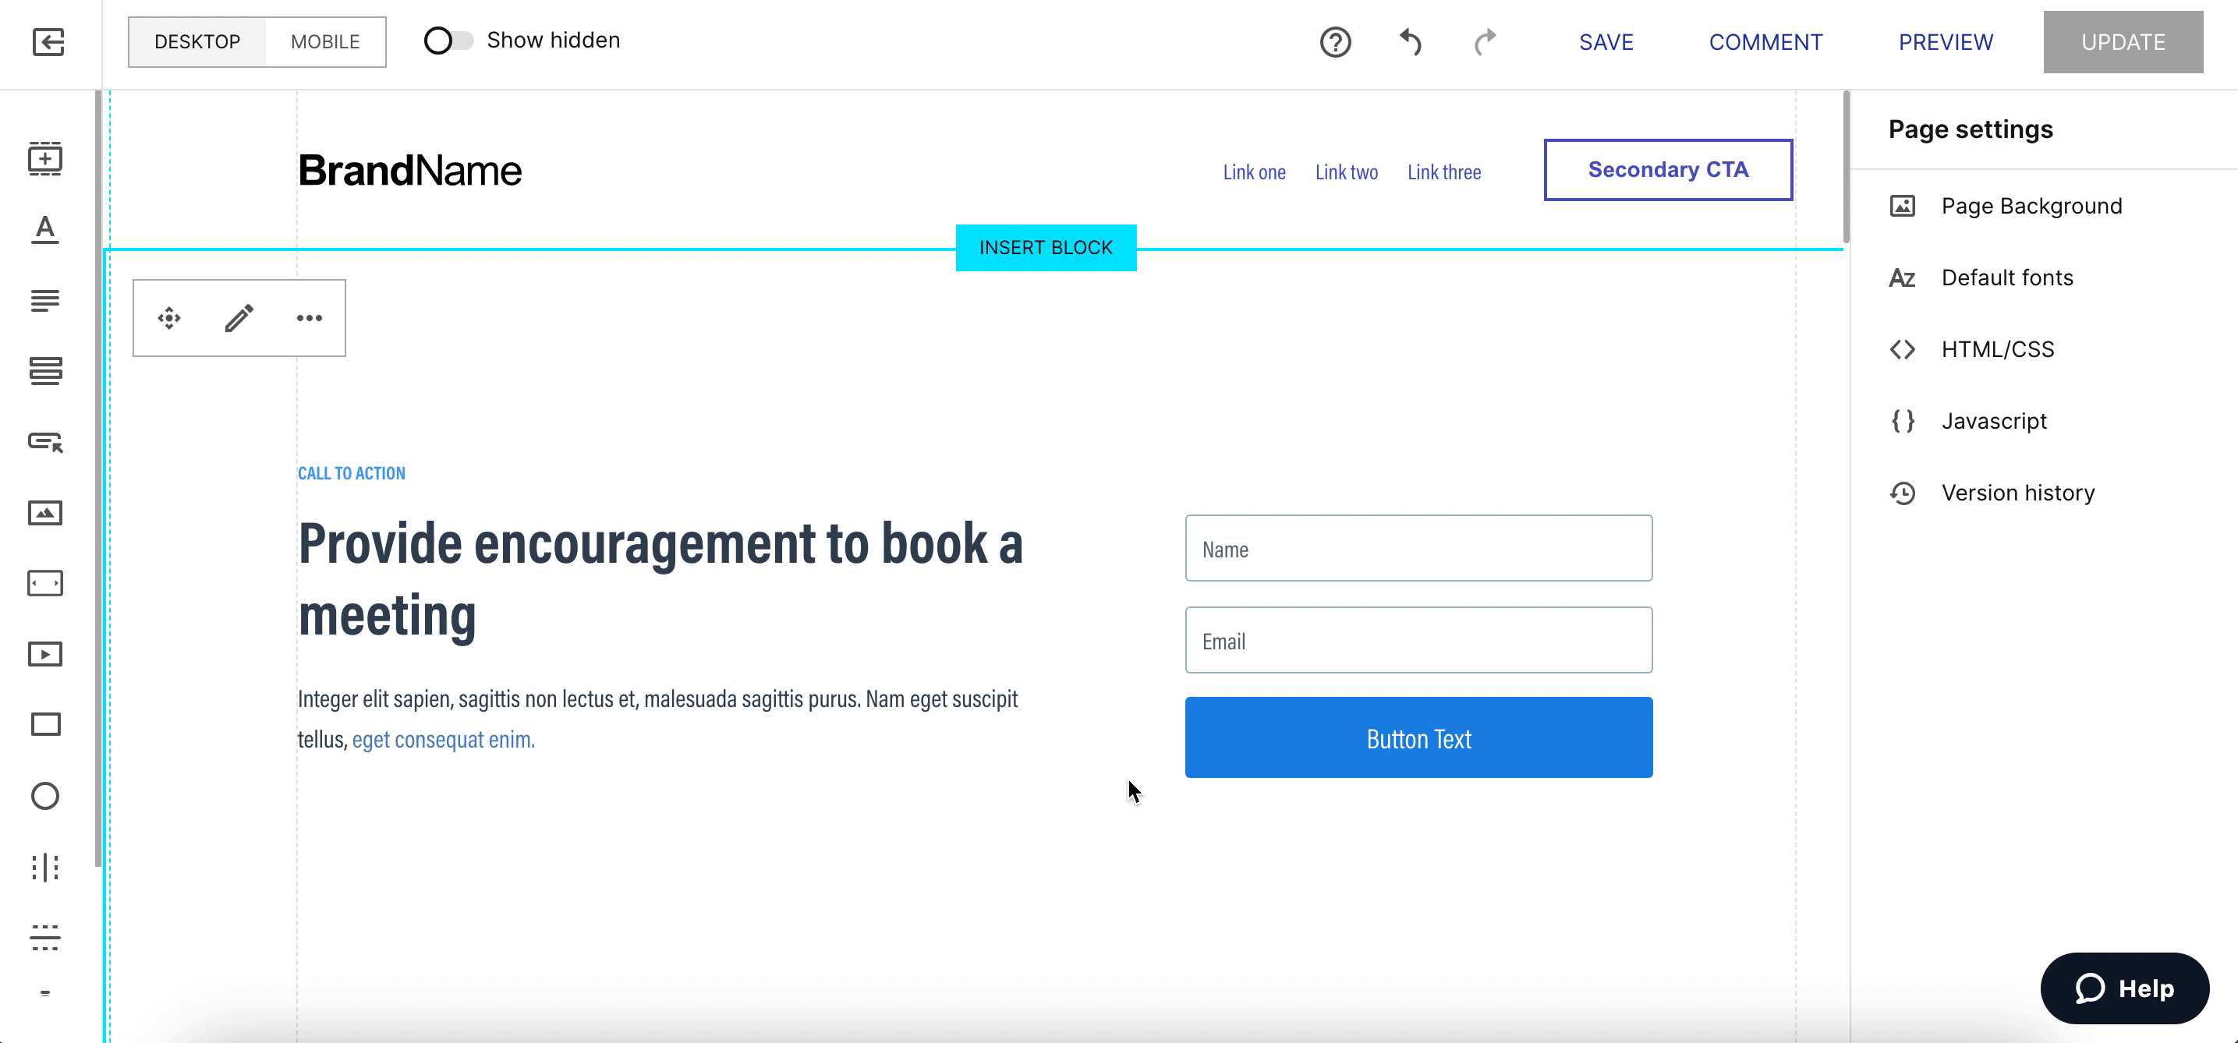Select the button widget tool icon
Image resolution: width=2238 pixels, height=1043 pixels.
tap(45, 442)
